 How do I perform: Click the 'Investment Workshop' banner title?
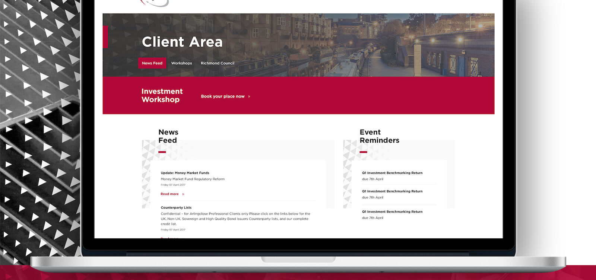point(162,95)
